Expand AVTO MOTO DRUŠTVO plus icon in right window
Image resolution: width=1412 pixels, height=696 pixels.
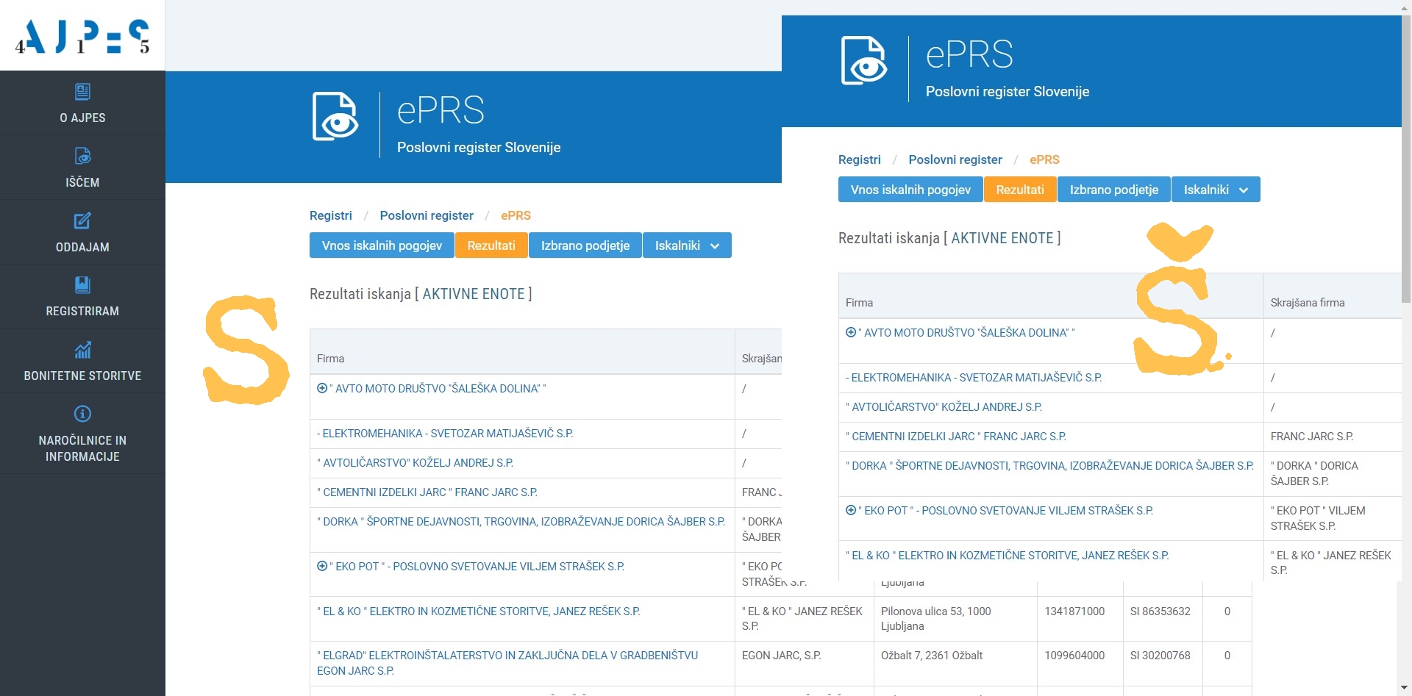coord(851,332)
